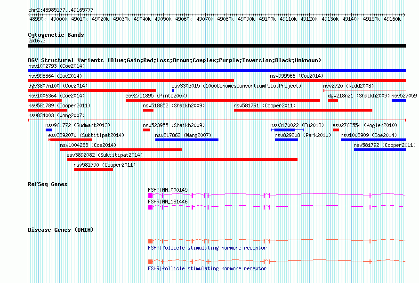Select the nsv998864 (Coe2014) variant label
Viewport: 419px width, 283px height.
click(x=55, y=76)
